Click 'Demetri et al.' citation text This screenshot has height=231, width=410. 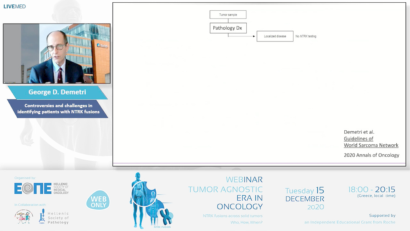[359, 132]
